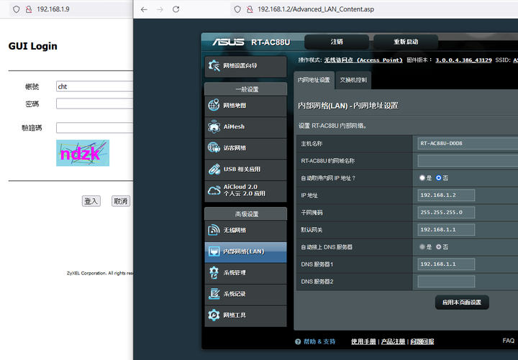Click the FAQ text in the footer
Screen dimensions: 518x360
(x=509, y=341)
